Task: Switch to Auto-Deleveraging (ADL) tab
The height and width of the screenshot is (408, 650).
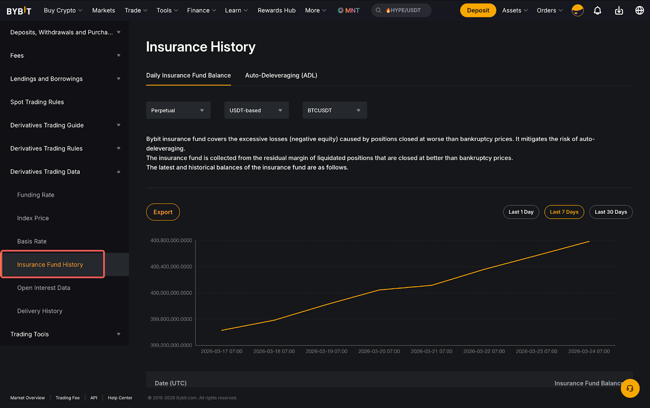Action: pyautogui.click(x=281, y=76)
